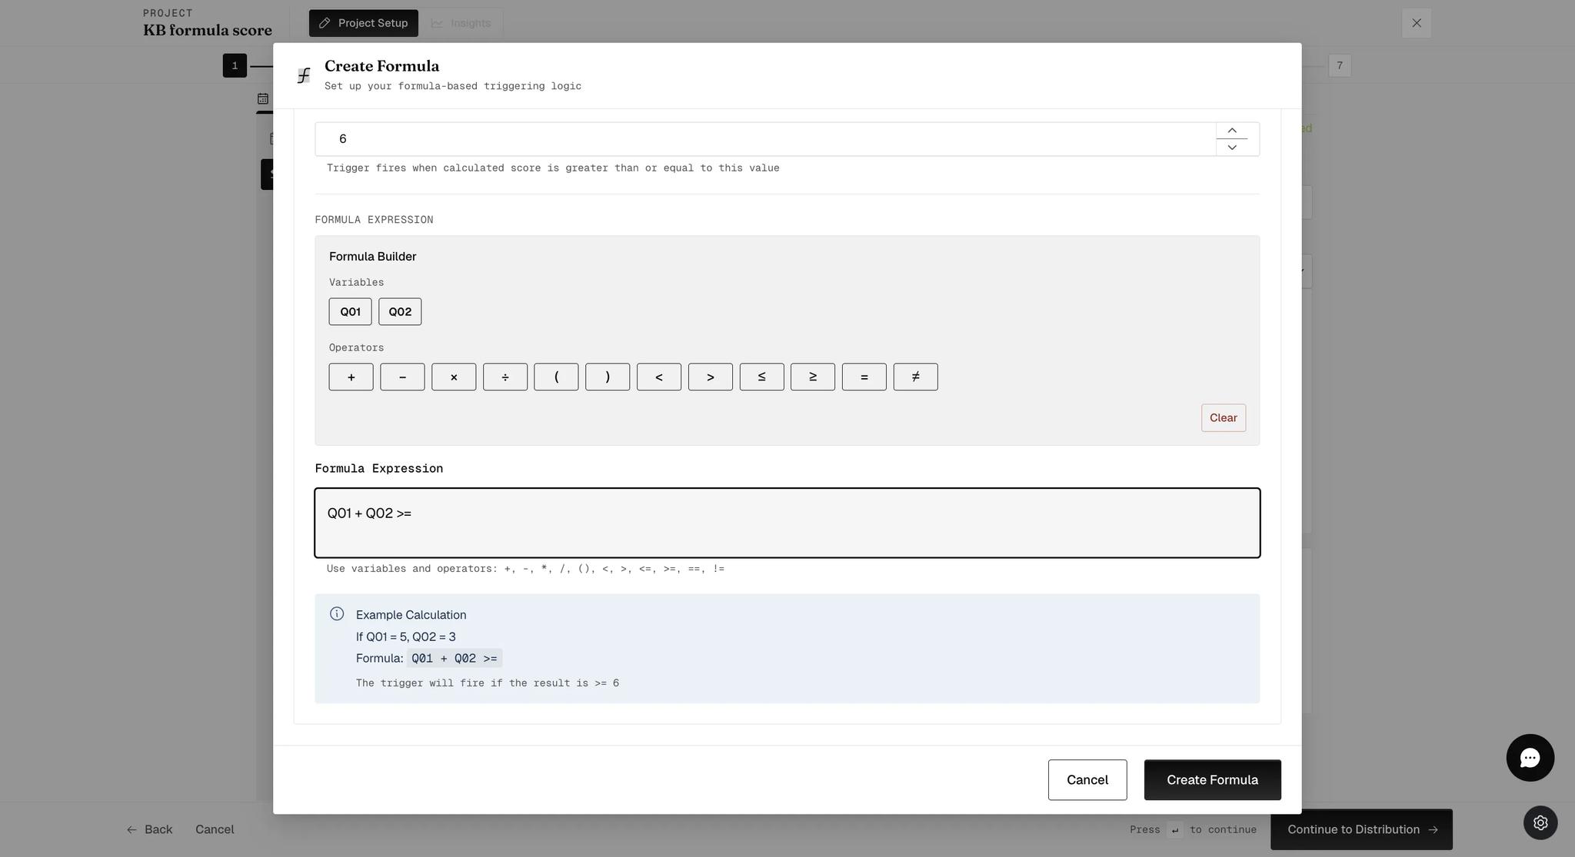Click the formula preview 'Q01 + Q02 >='
Screen dimensions: 1575x857
click(x=455, y=658)
